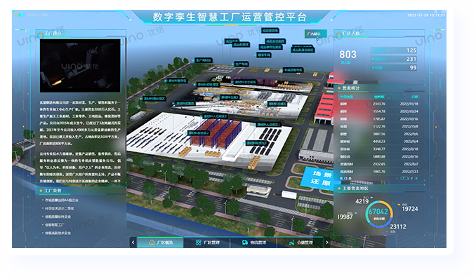Click the 19987 region value
Viewport: 476px width, 279px height.
tap(345, 217)
